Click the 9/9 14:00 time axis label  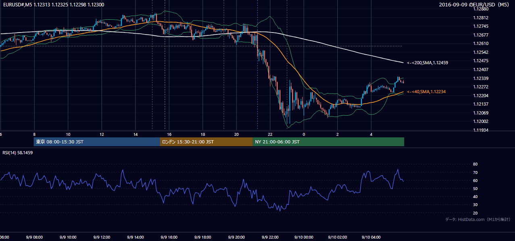pyautogui.click(x=135, y=237)
